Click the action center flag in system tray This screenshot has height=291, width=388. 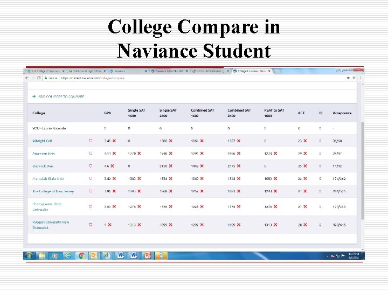(343, 256)
